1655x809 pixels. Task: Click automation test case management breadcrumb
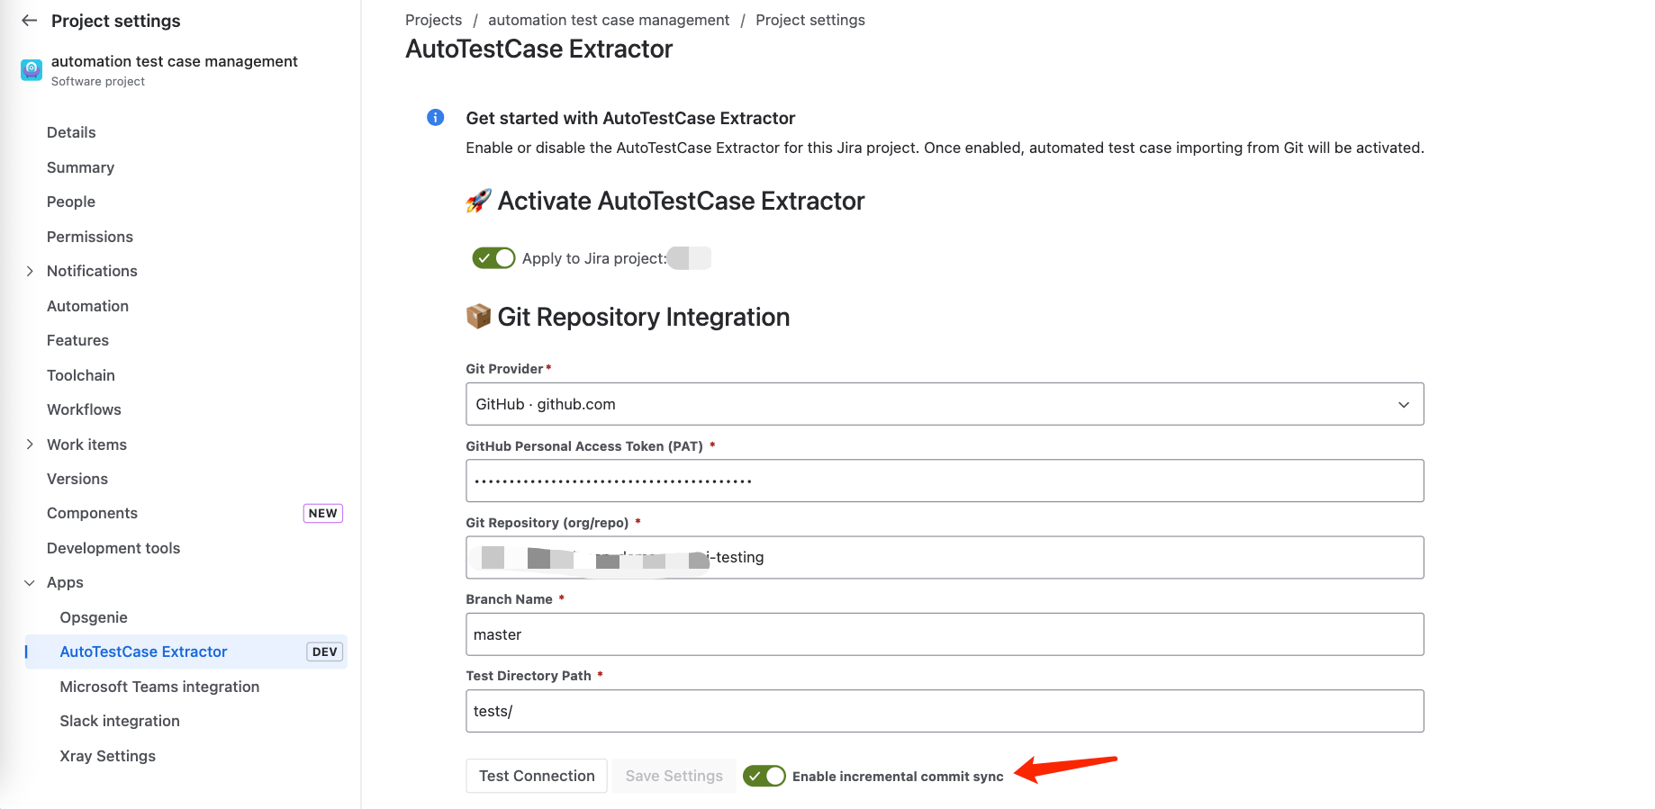tap(609, 20)
